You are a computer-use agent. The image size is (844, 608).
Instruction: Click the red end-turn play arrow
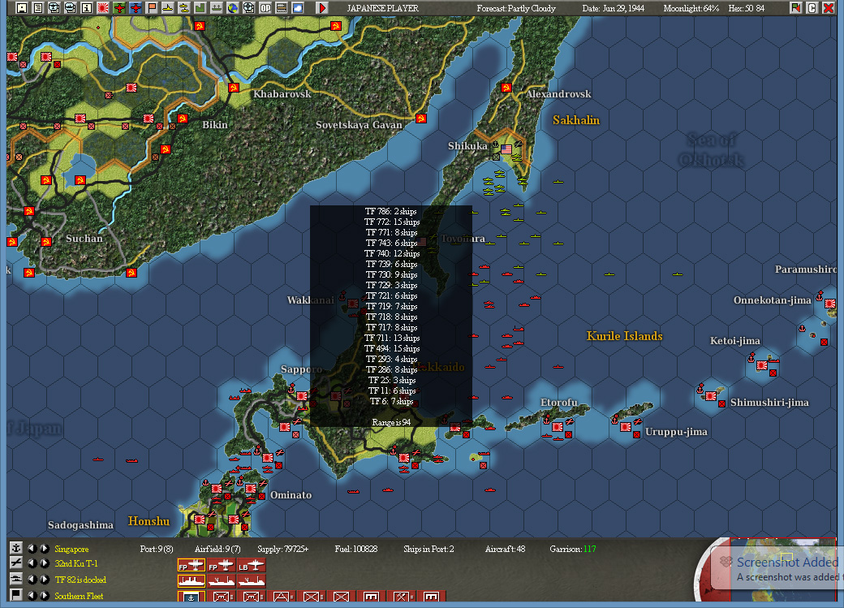click(x=322, y=7)
